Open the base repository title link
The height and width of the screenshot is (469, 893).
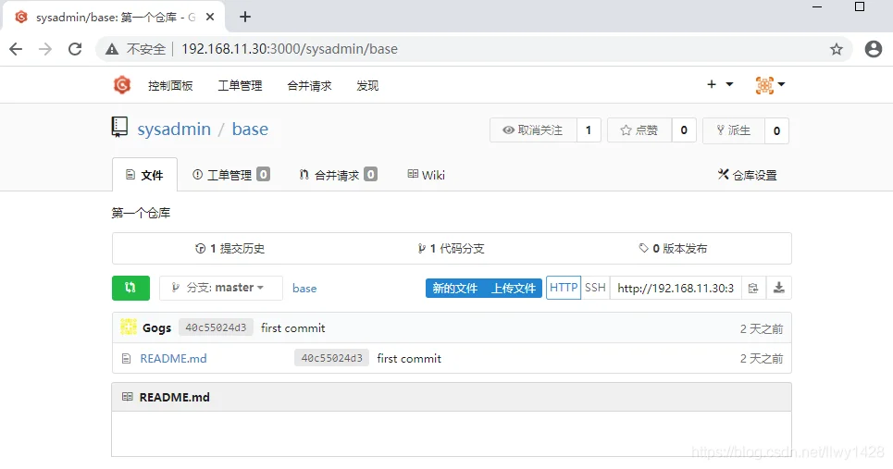coord(250,130)
